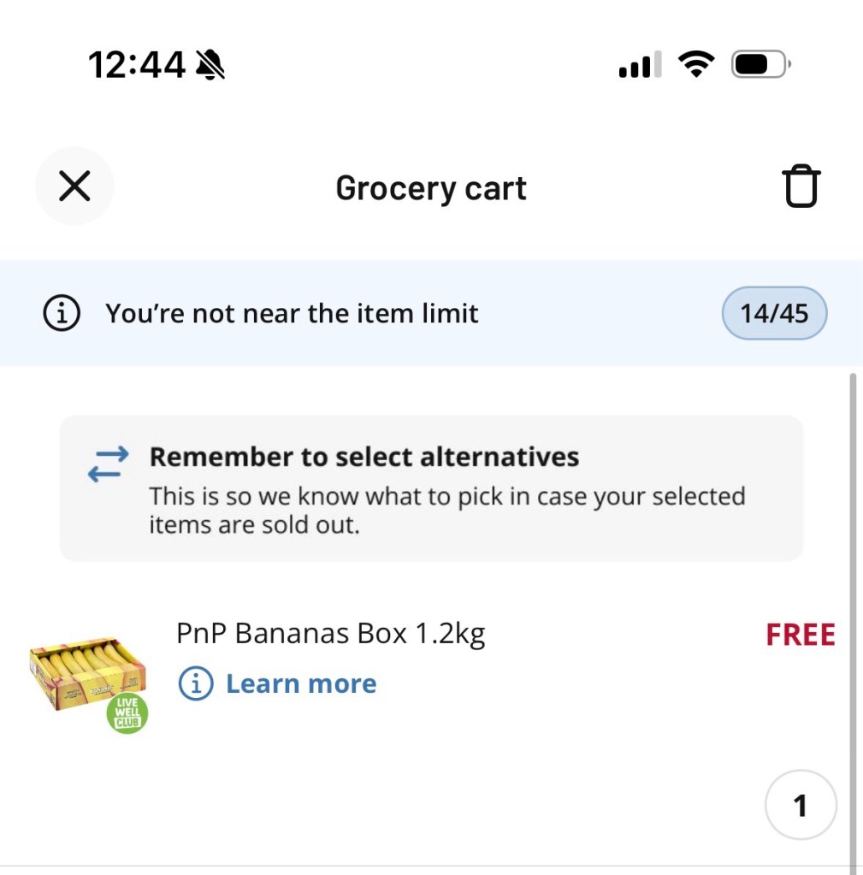This screenshot has width=863, height=875.
Task: Tap the quantity 1 button for bananas
Action: coord(800,805)
